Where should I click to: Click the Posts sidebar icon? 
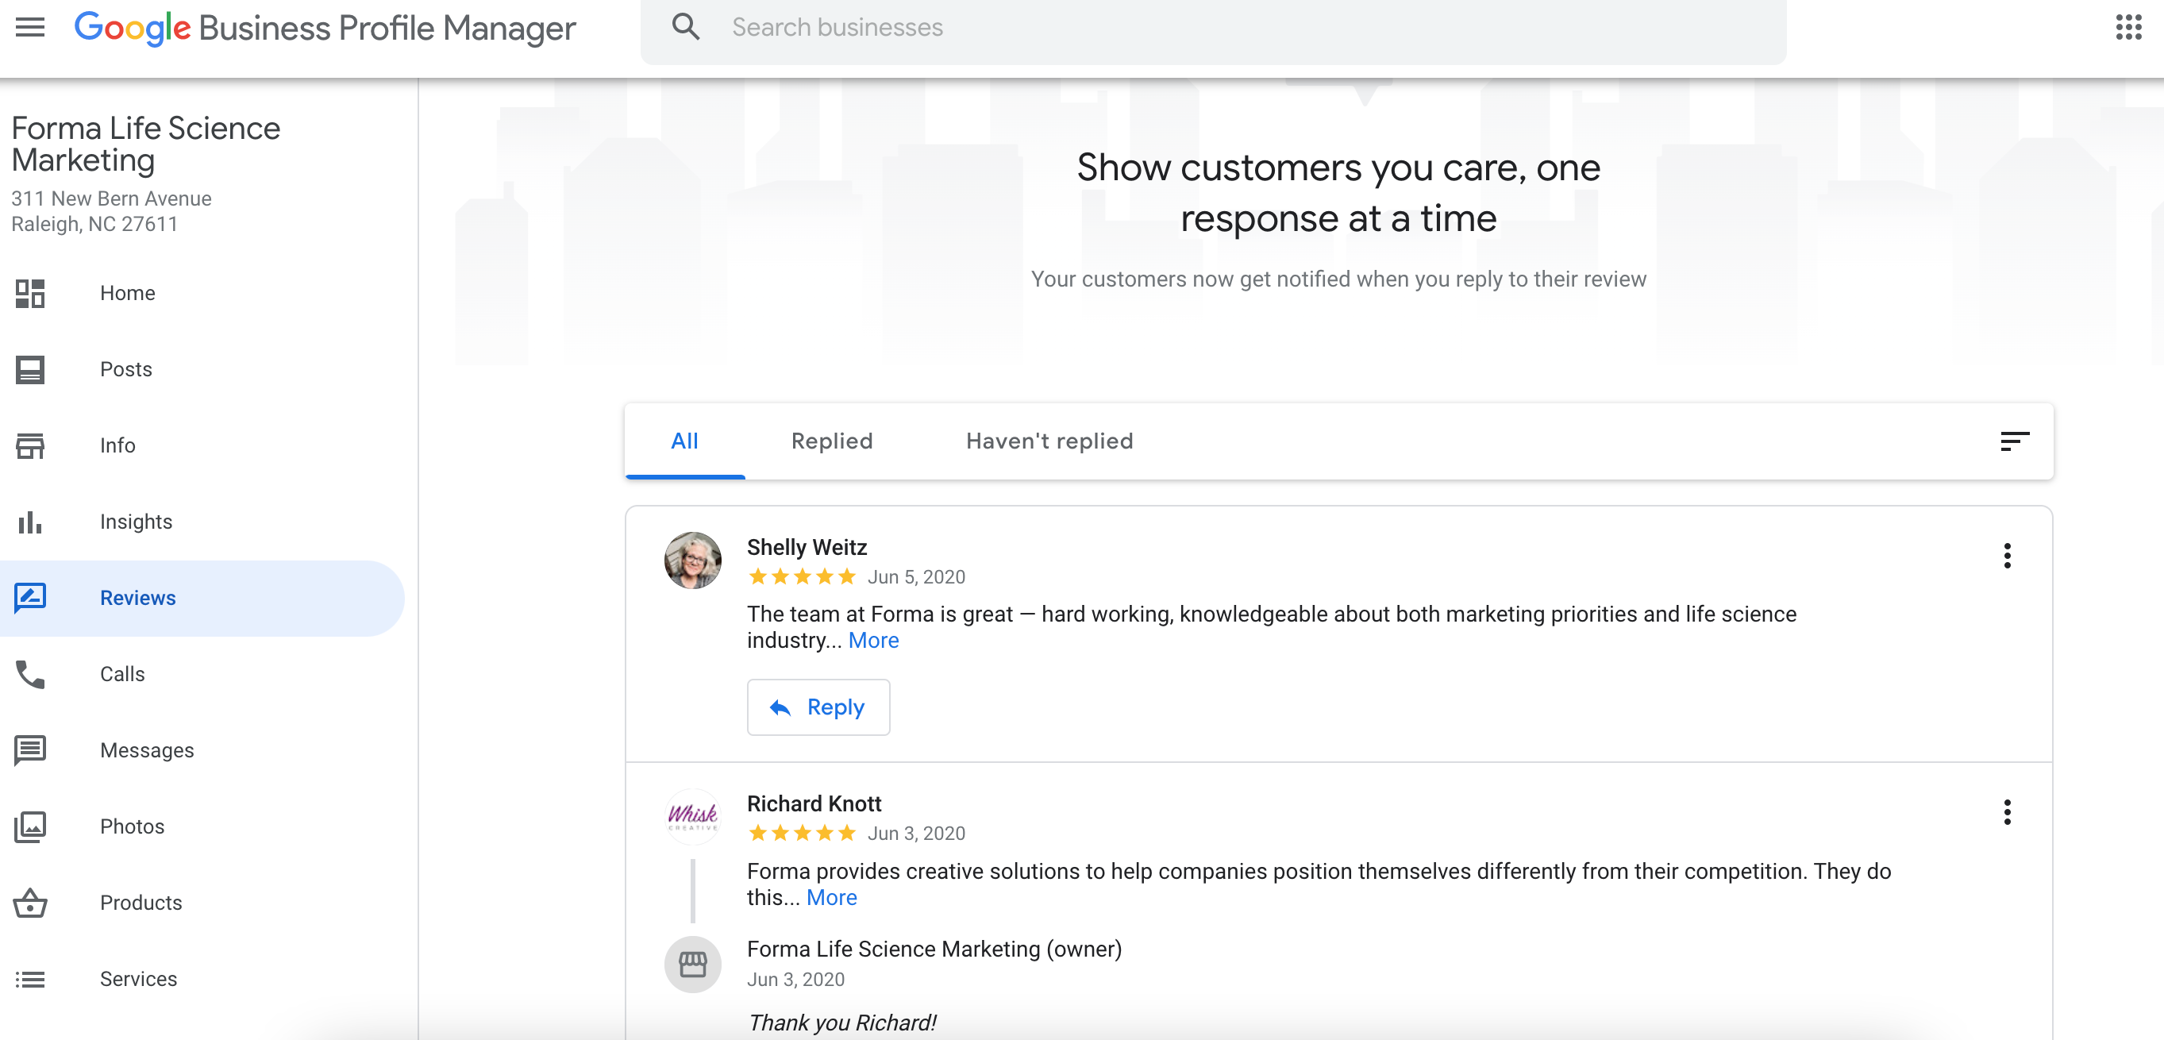point(30,370)
